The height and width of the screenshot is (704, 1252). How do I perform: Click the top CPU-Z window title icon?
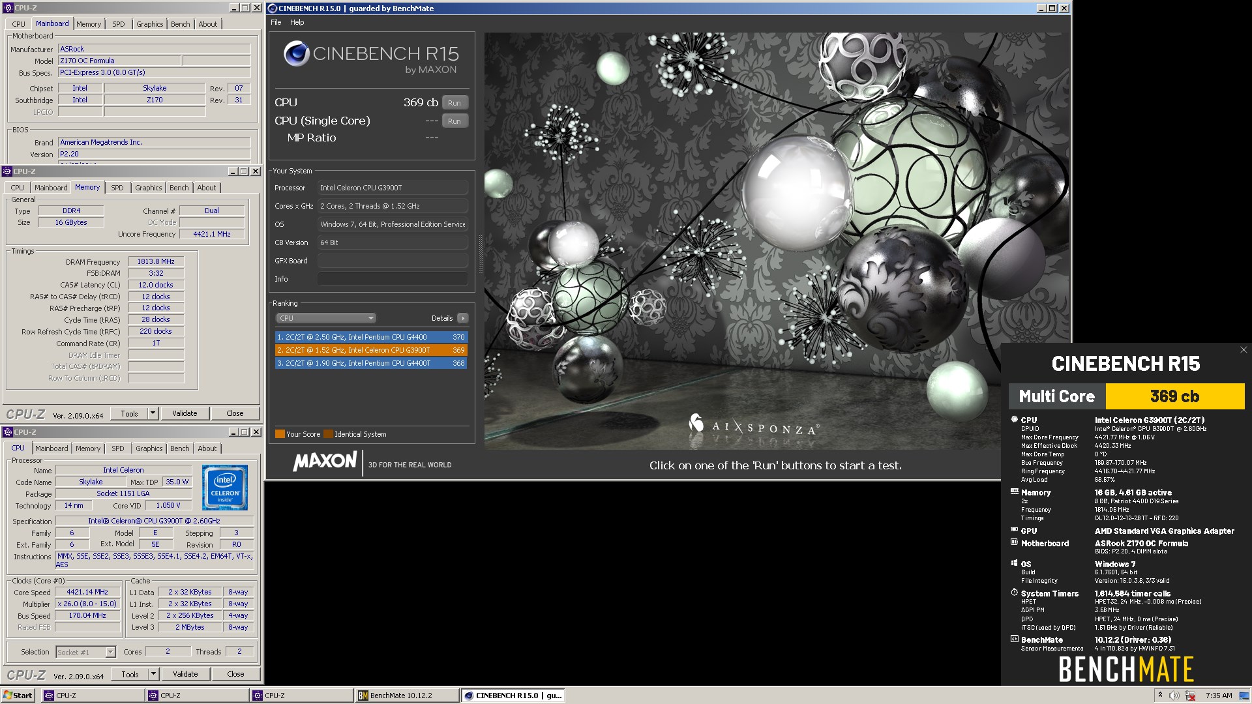pyautogui.click(x=8, y=8)
